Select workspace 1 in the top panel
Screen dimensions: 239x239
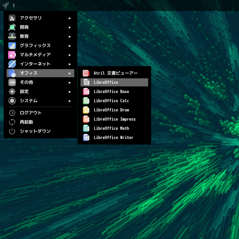14,6
